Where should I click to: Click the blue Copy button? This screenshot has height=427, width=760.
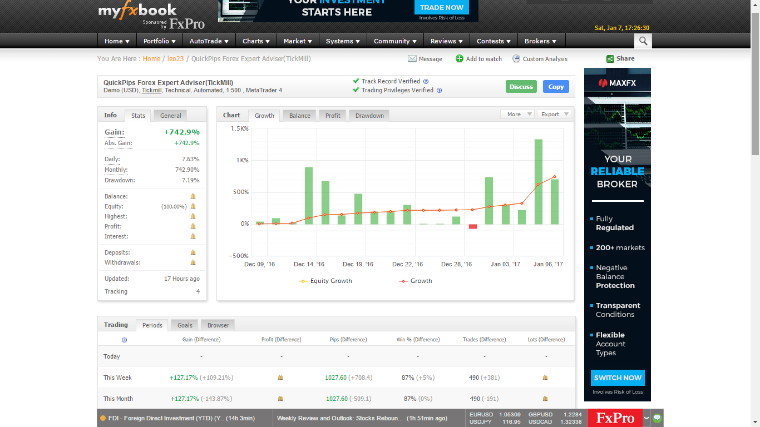coord(556,87)
